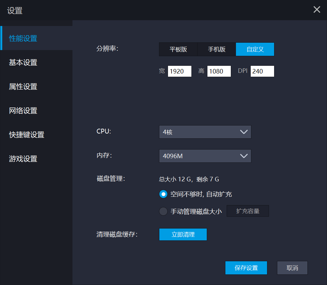Click the 保存设置 button
Screen dimensions: 327x285
tap(246, 268)
